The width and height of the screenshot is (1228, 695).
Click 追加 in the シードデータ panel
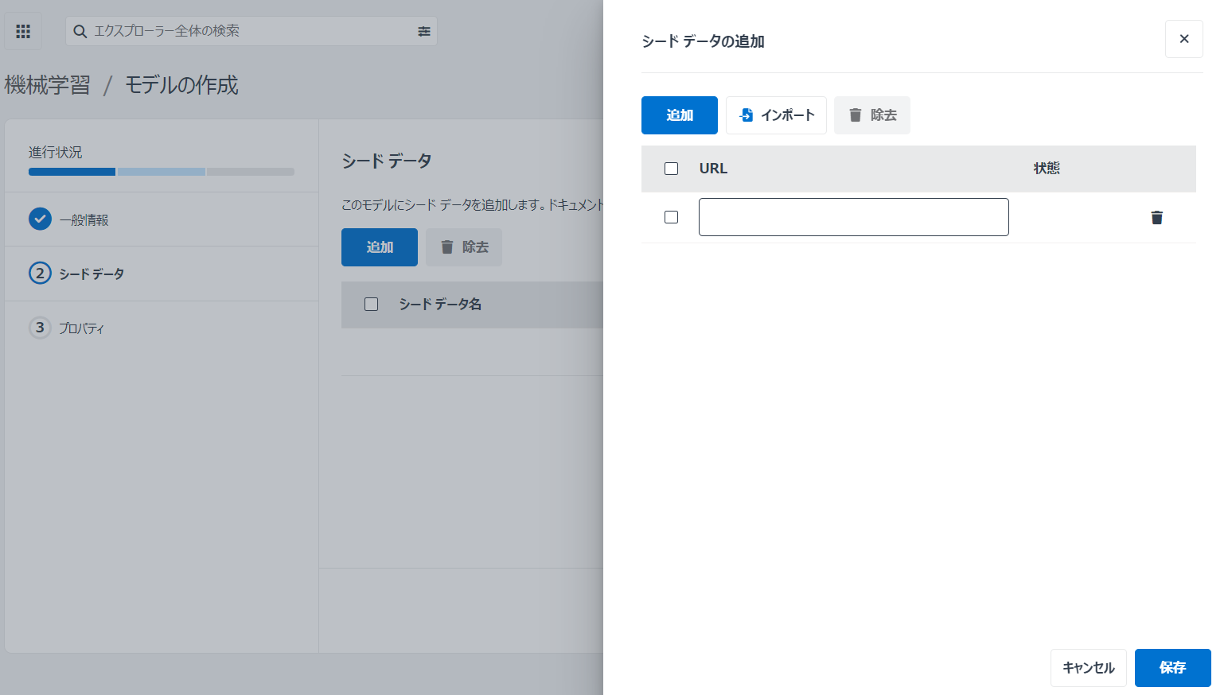click(379, 247)
